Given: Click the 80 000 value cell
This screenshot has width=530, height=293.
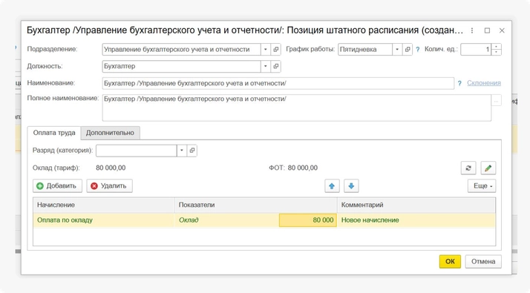Looking at the screenshot, I should [x=308, y=220].
